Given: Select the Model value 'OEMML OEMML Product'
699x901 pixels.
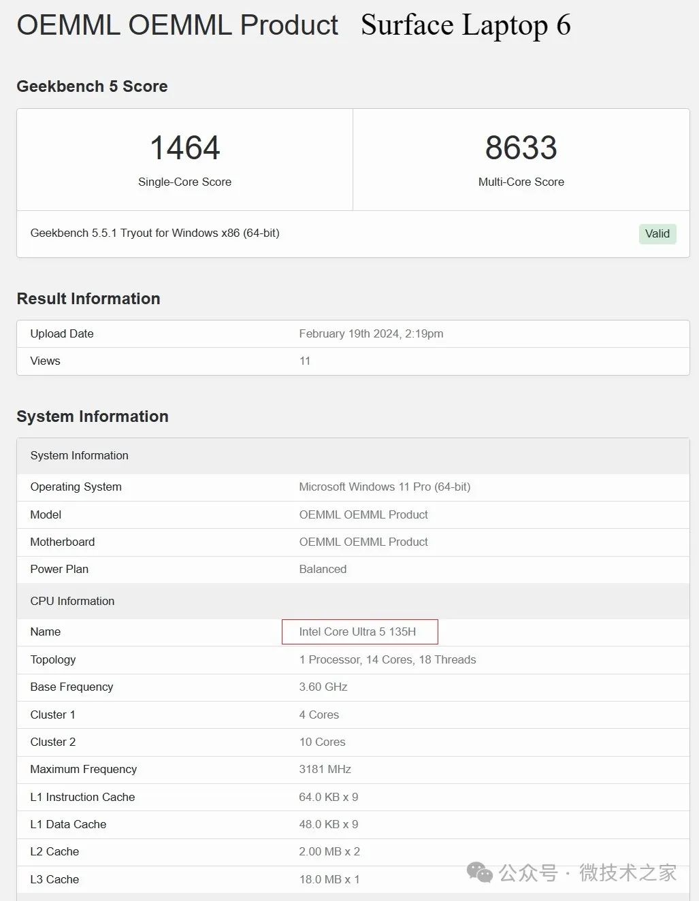Looking at the screenshot, I should point(363,514).
